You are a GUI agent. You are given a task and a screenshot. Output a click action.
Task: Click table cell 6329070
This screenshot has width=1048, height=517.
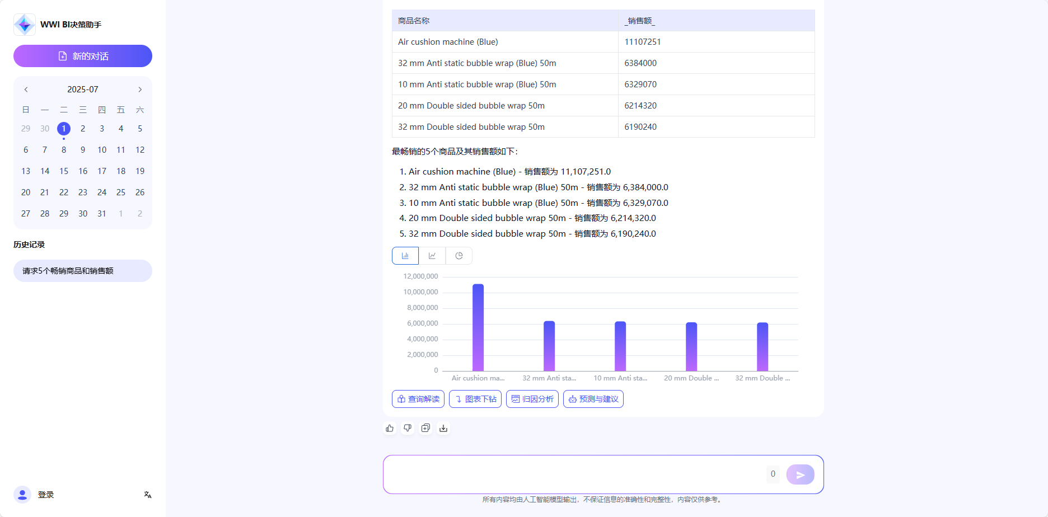coord(717,84)
